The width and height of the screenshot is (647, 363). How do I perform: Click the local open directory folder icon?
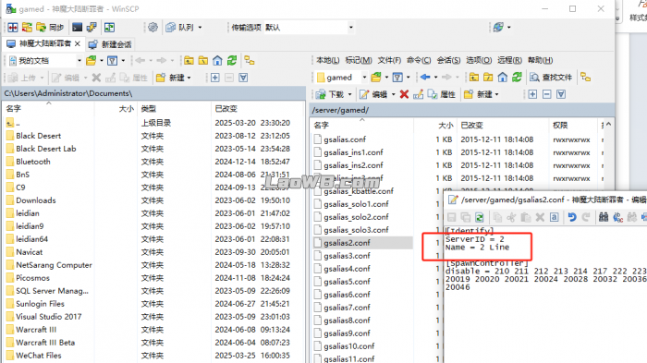92,61
